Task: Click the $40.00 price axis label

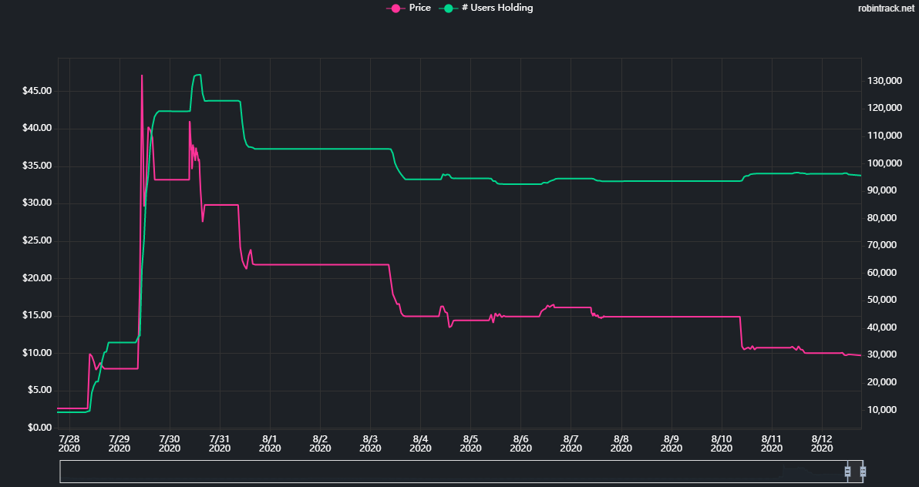Action: tap(37, 129)
